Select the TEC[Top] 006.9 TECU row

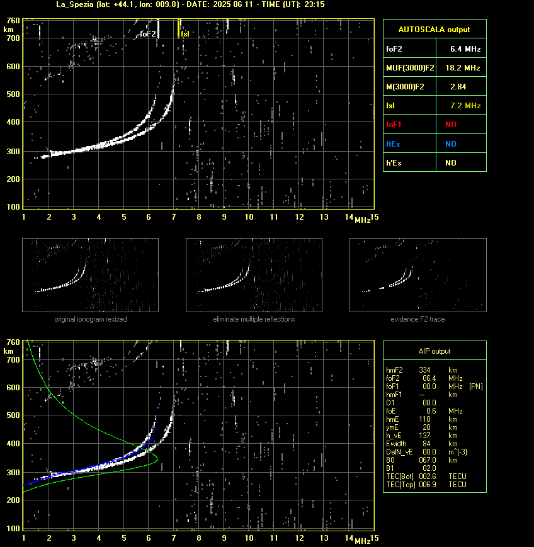pos(426,485)
